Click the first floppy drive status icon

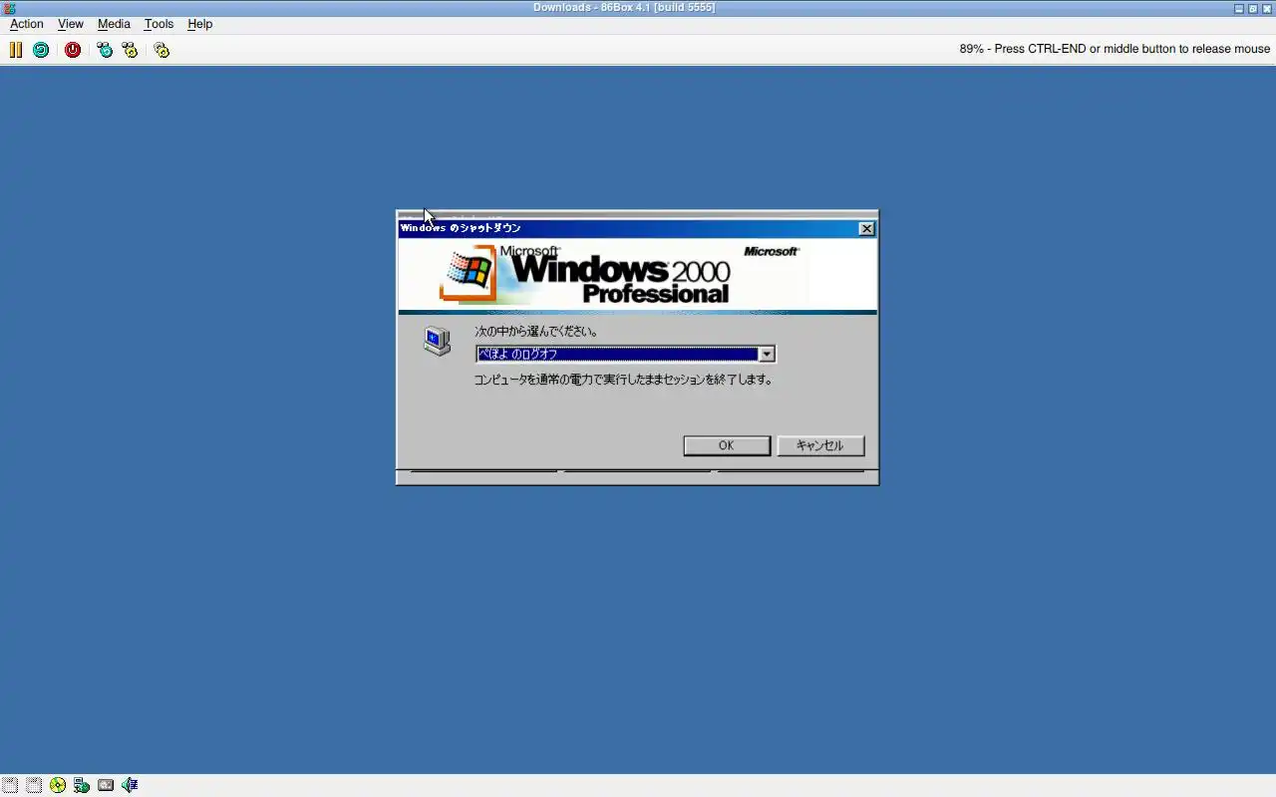tap(9, 785)
